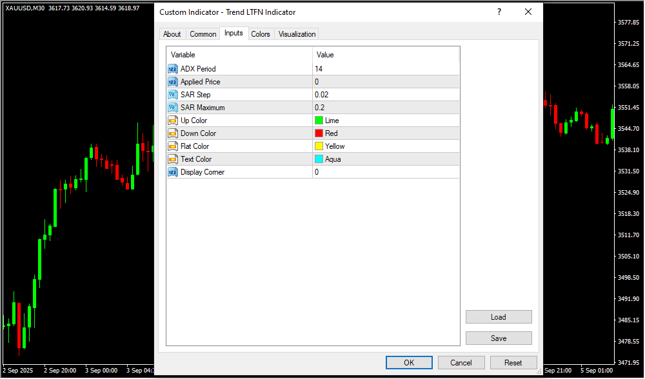
Task: Click the dialog help question mark
Action: coord(499,12)
